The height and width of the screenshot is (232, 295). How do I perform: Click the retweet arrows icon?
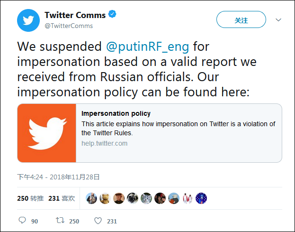click(x=60, y=221)
